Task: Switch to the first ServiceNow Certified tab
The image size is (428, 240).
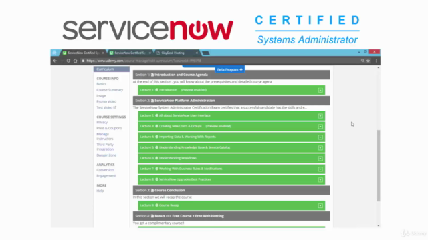Action: click(x=83, y=53)
